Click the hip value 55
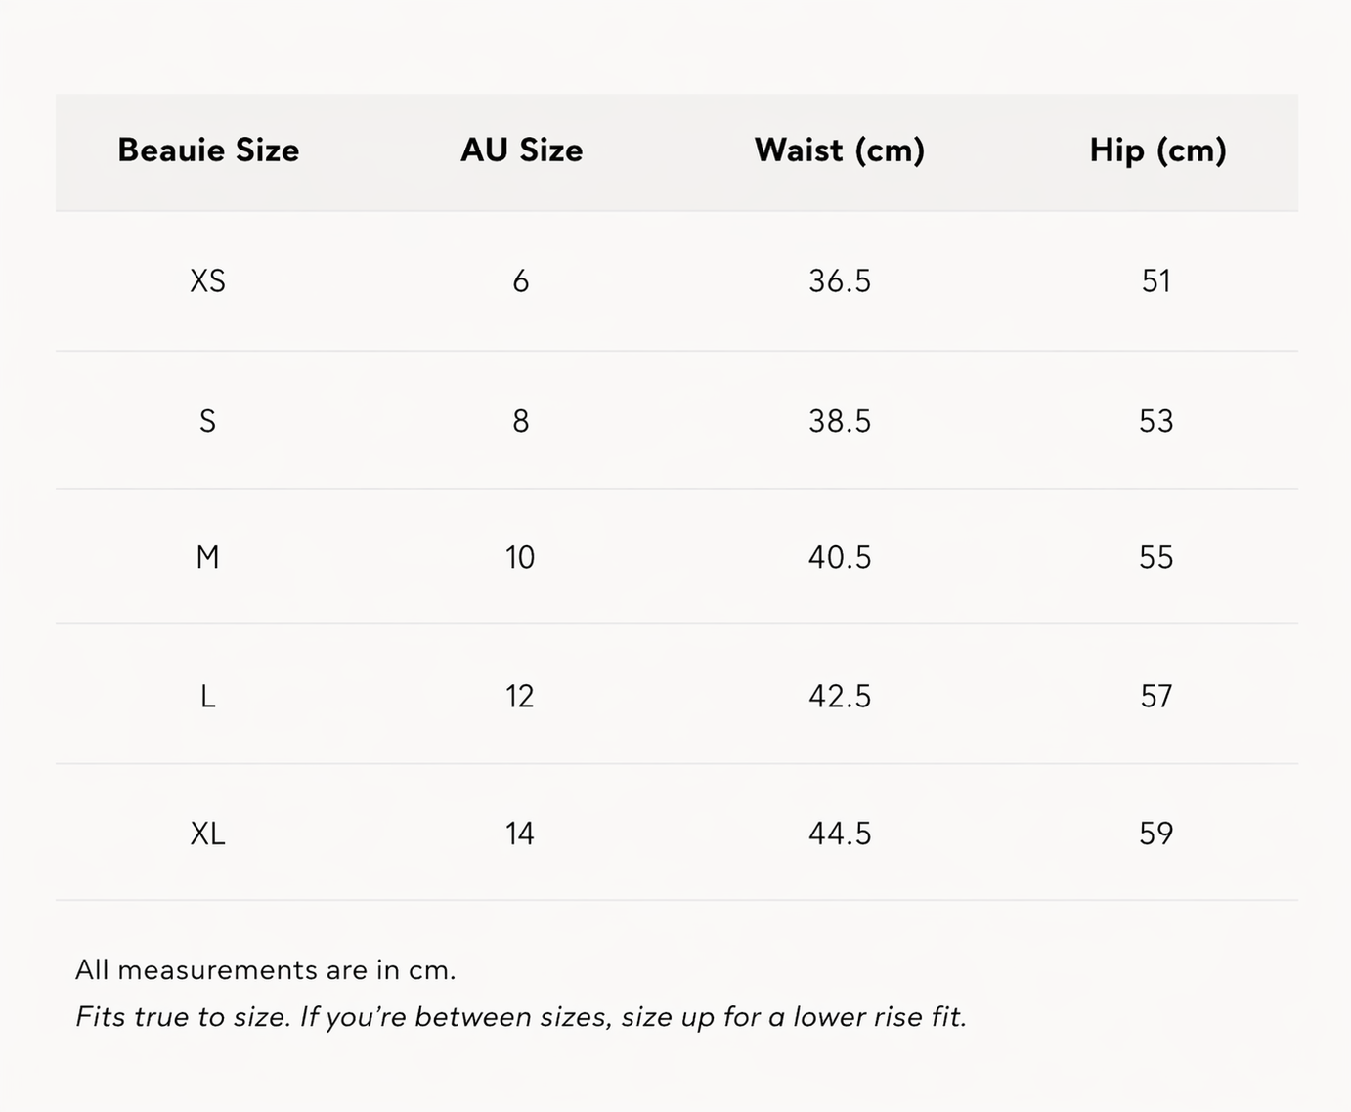 pyautogui.click(x=1156, y=557)
